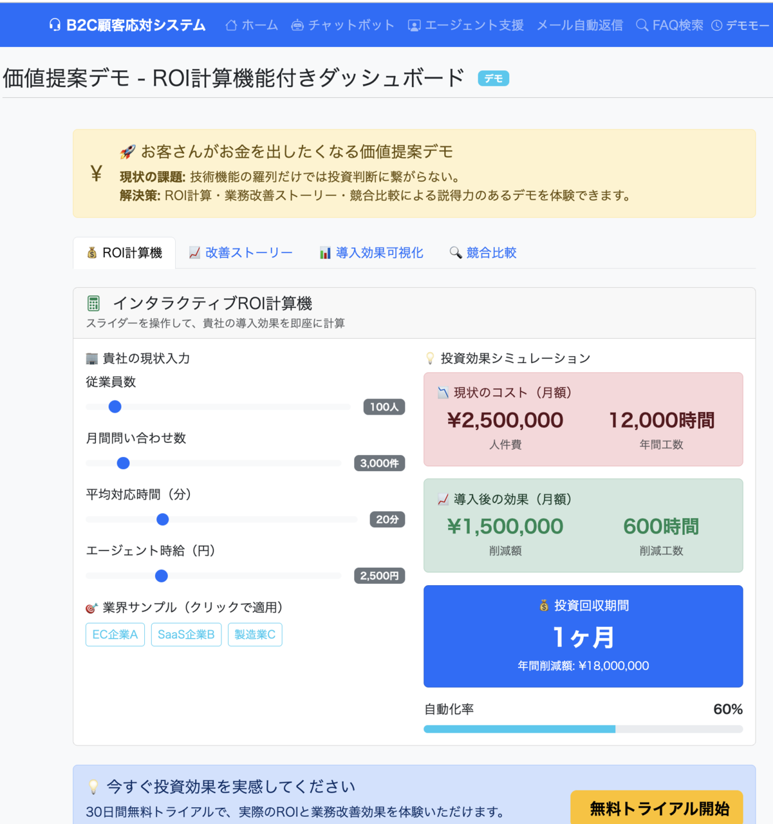Click the 無料トライアル開始 button
Image resolution: width=773 pixels, height=824 pixels.
657,807
